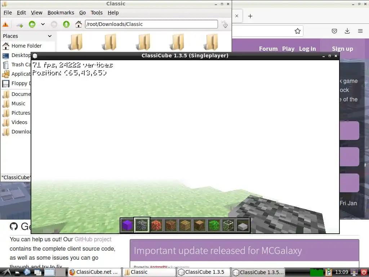Switch to ClassiCube 1.3.5 taskbar entry

(204, 272)
